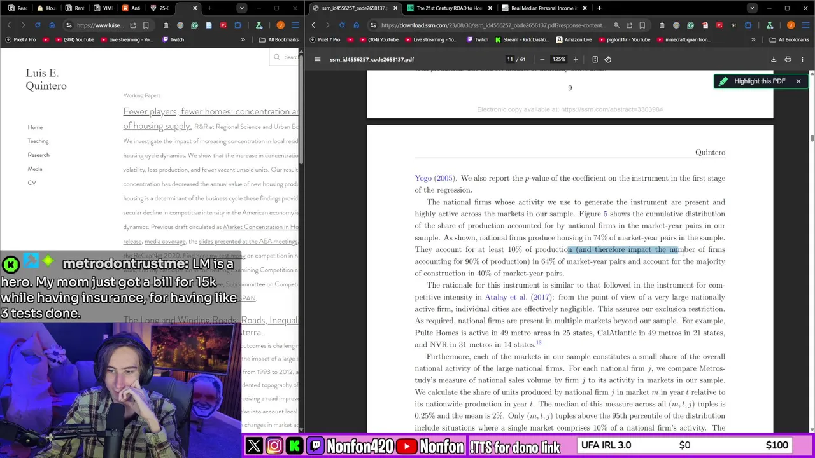Go home in left browser window
Image resolution: width=815 pixels, height=458 pixels.
(x=52, y=25)
